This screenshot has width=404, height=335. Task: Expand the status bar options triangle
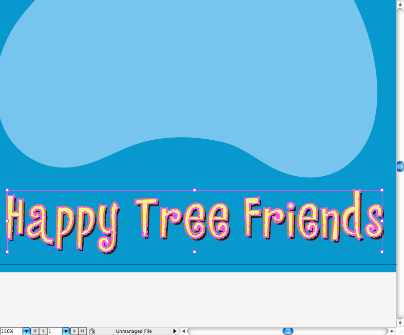pos(175,331)
